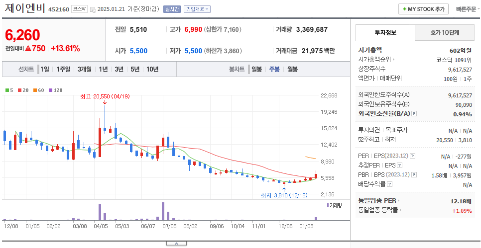Click the help icon next to PER EPS(2023.12)
Image resolution: width=481 pixels, height=248 pixels.
click(413, 156)
